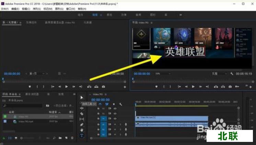Toggle snap magnet in timeline
Image resolution: width=256 pixels, height=145 pixels.
100,104
